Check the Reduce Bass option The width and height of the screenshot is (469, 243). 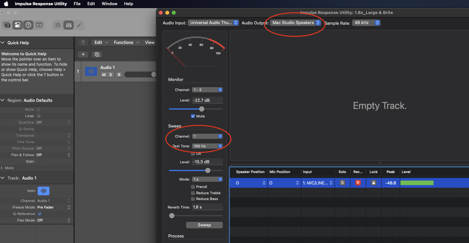(193, 199)
